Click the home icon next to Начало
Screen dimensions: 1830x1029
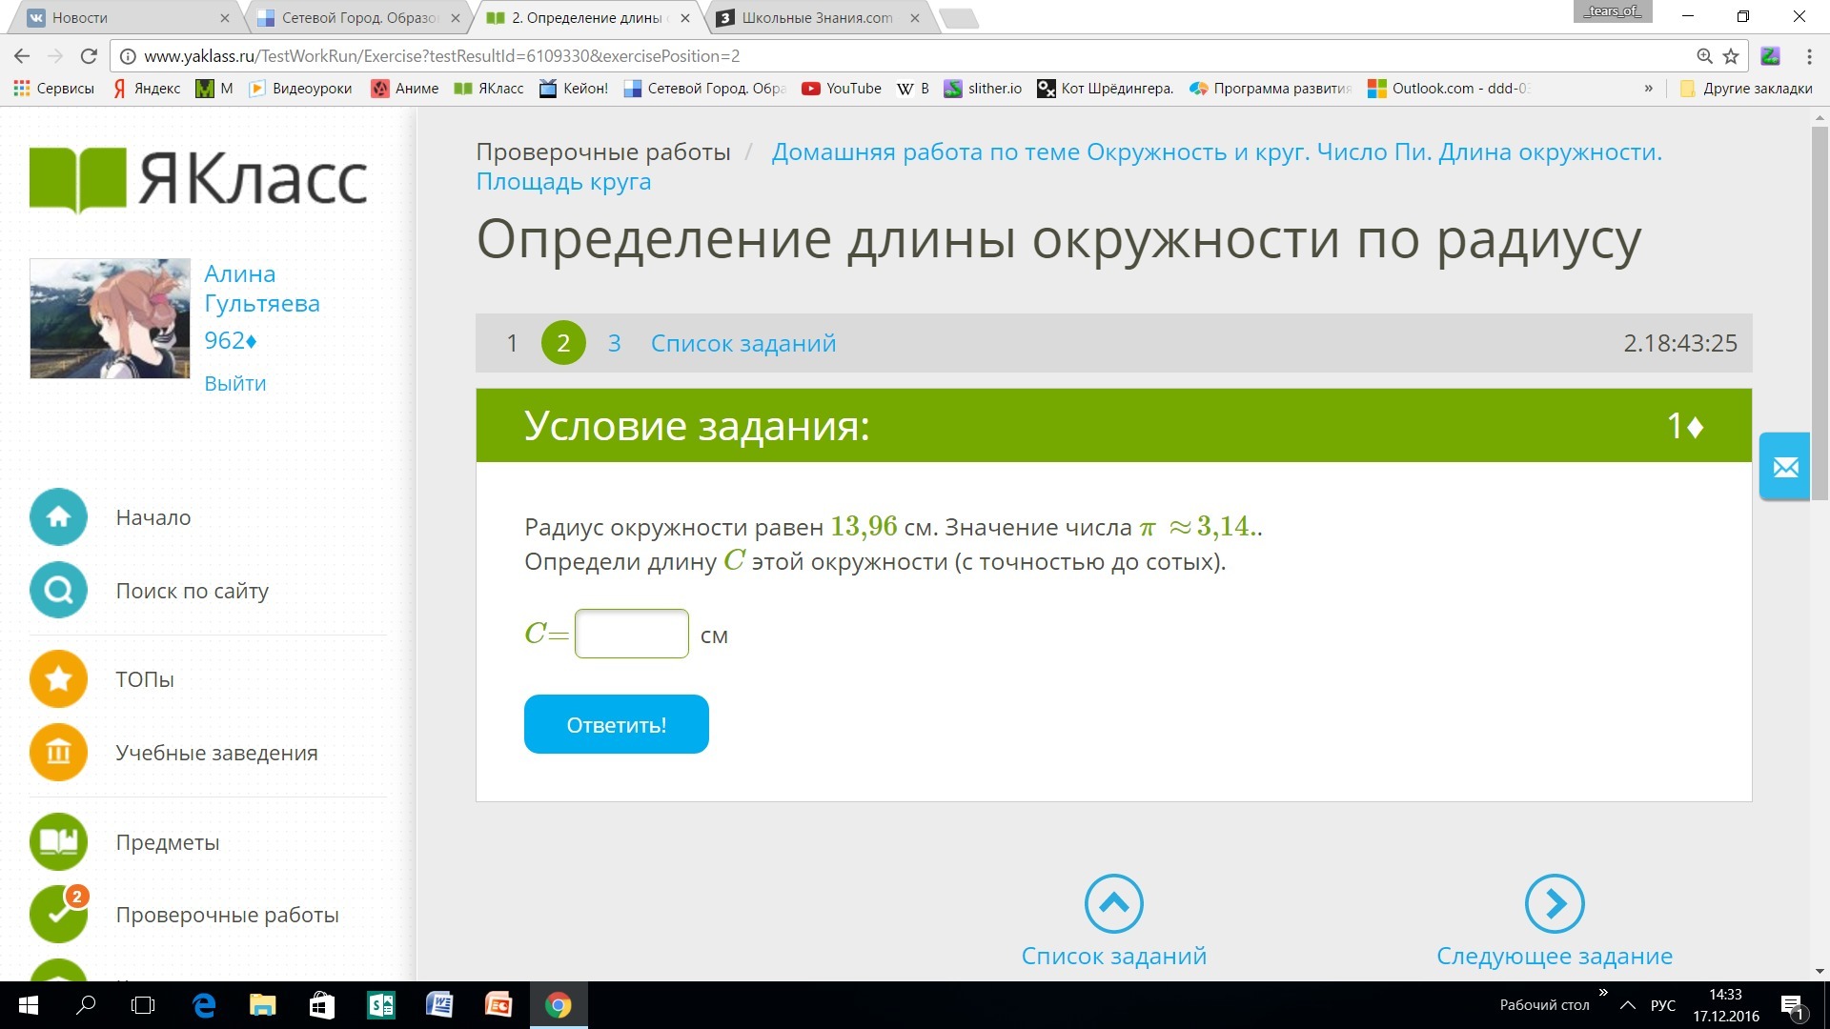(x=58, y=517)
